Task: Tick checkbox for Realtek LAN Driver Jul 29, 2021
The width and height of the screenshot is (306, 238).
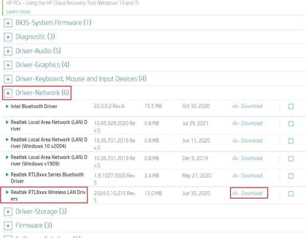Action: (x=291, y=124)
